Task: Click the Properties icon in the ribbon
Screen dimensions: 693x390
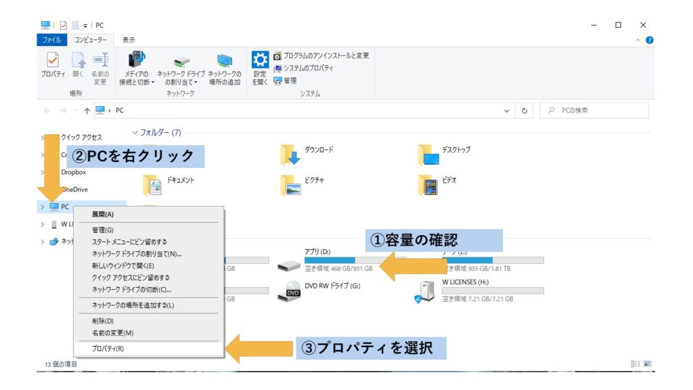Action: click(x=52, y=62)
